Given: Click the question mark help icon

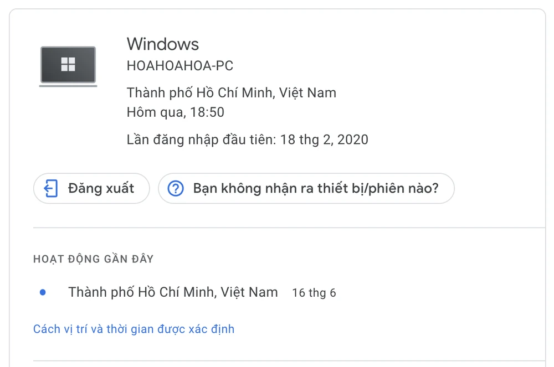Looking at the screenshot, I should point(176,189).
